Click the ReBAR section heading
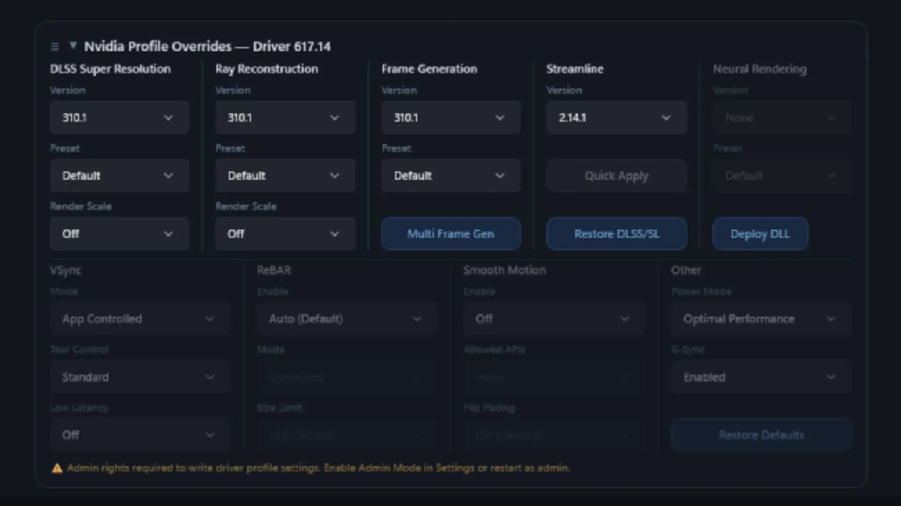This screenshot has width=901, height=506. click(274, 270)
